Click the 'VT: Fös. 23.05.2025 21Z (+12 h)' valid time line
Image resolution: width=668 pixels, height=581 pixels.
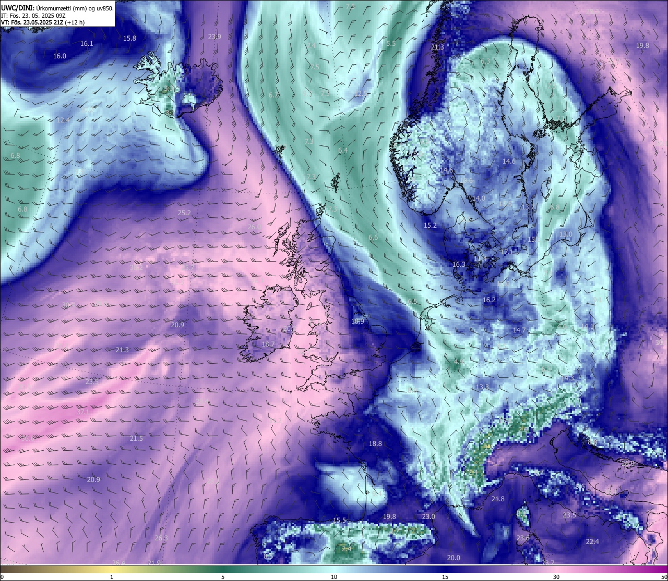(43, 22)
